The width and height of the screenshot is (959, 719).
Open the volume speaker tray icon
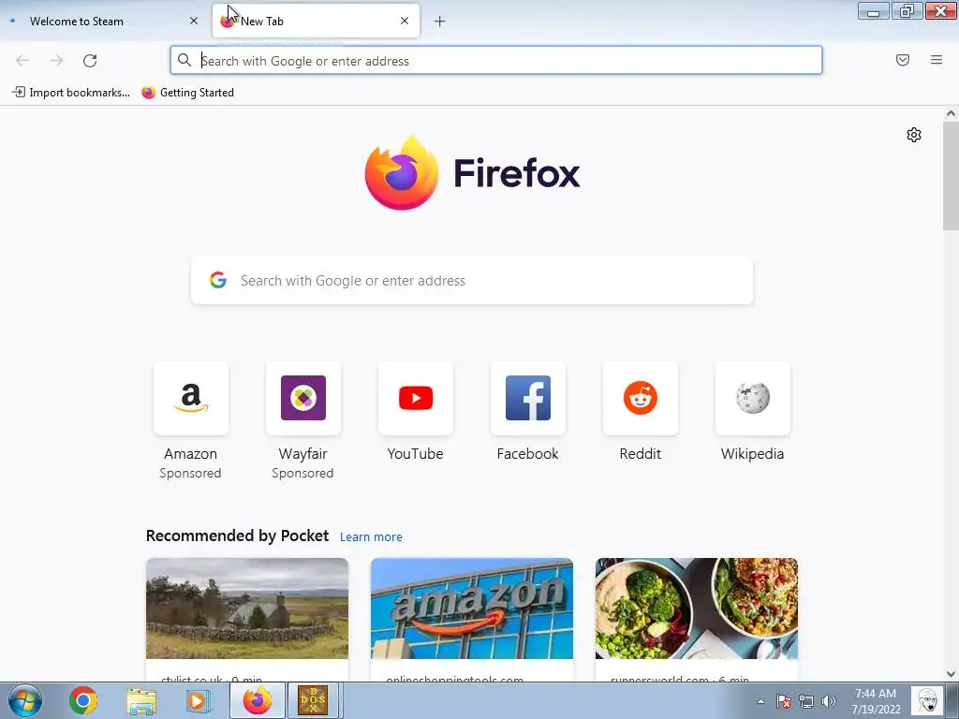click(829, 701)
